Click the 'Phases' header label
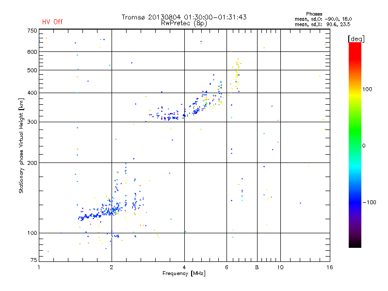Screen dimensions: 388x291 click(x=314, y=14)
